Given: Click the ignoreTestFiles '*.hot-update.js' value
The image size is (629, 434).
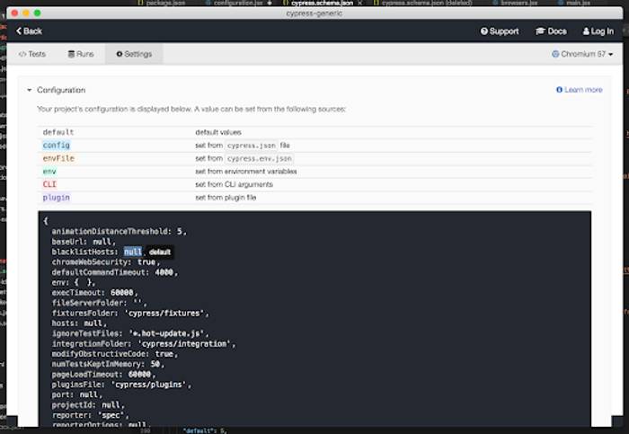Looking at the screenshot, I should (166, 333).
